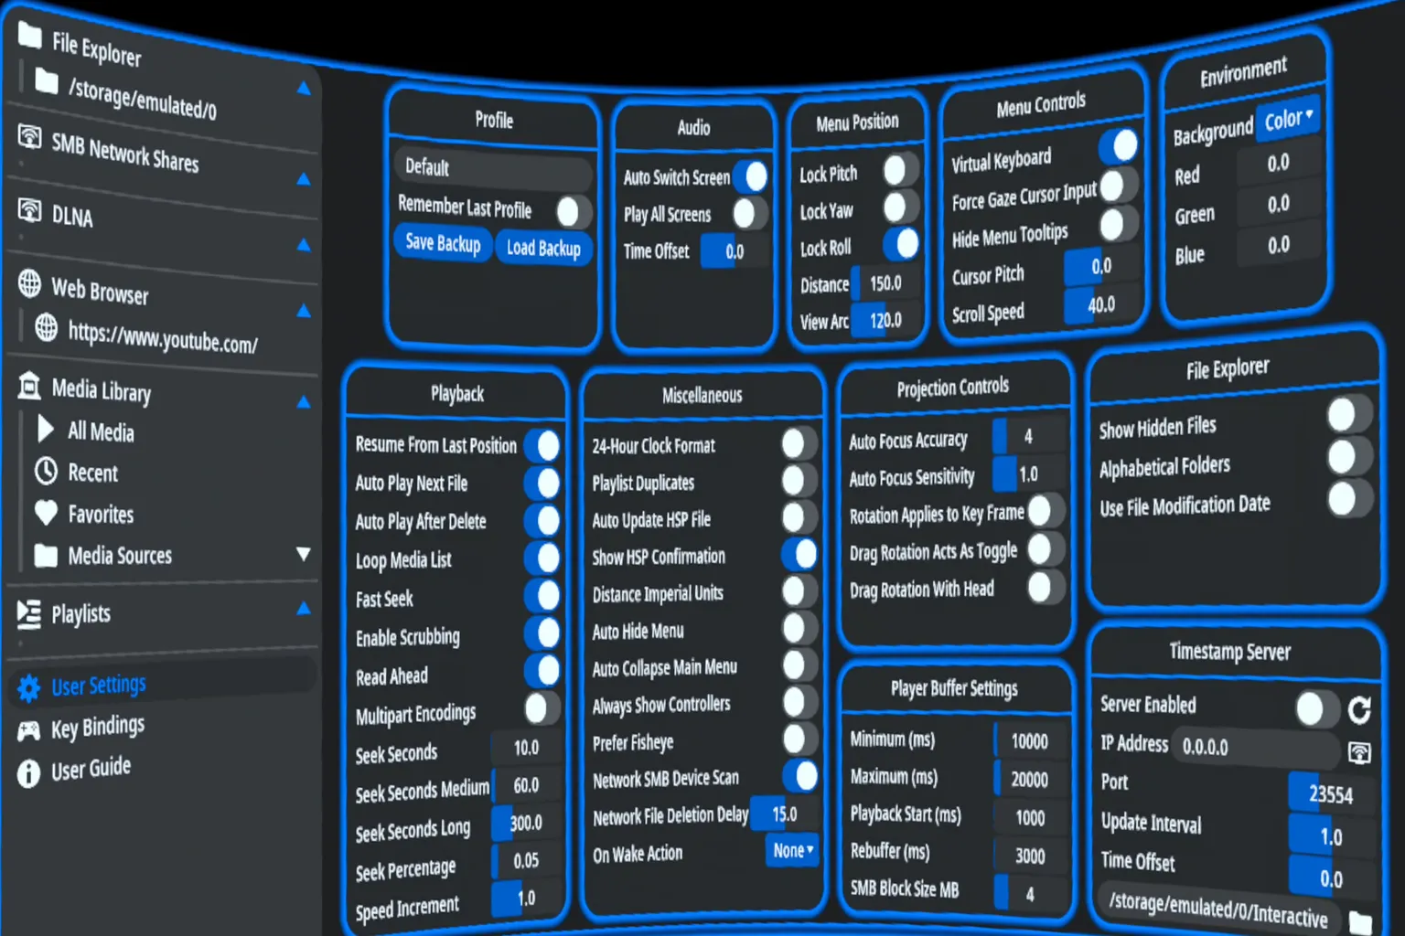Turn on the 24-Hour Clock Format toggle
The height and width of the screenshot is (936, 1405).
tap(797, 444)
